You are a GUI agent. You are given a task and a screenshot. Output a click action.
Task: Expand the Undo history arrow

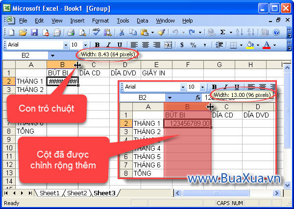click(183, 33)
